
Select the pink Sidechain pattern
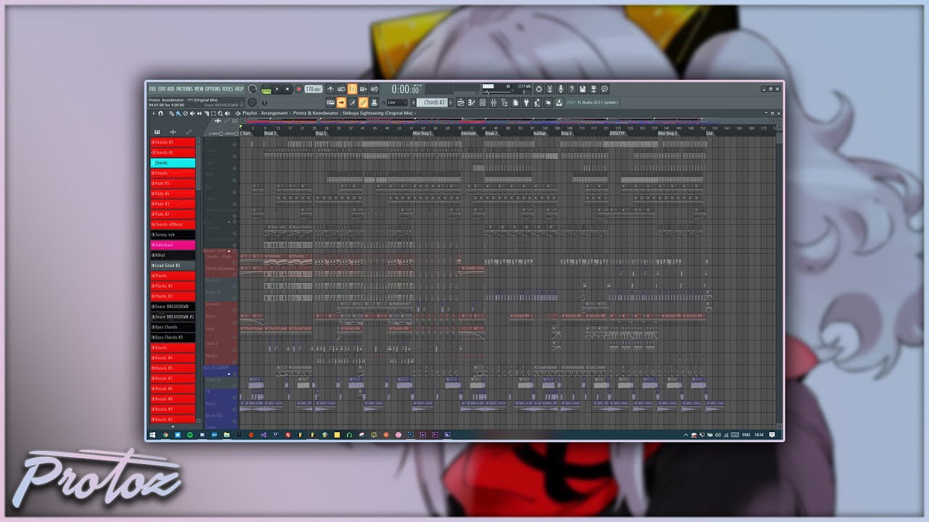coord(173,245)
